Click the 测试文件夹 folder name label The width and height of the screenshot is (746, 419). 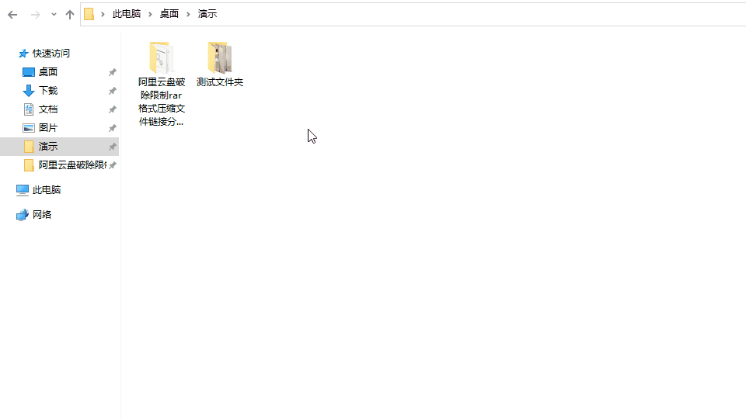pyautogui.click(x=220, y=82)
